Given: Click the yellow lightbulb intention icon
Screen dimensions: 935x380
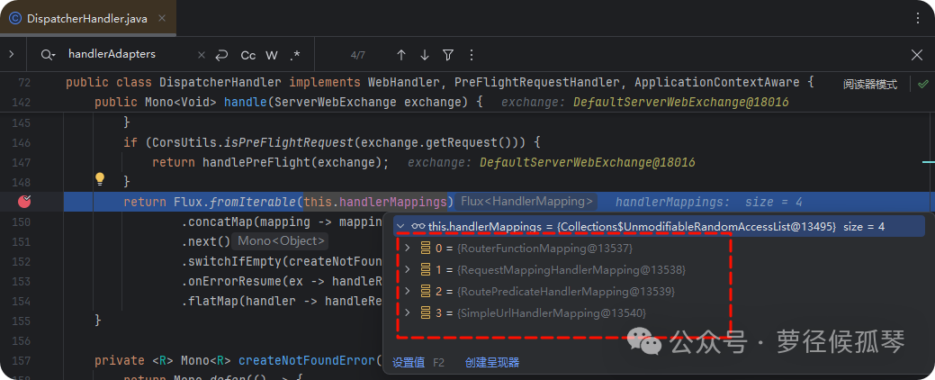Looking at the screenshot, I should pos(100,178).
